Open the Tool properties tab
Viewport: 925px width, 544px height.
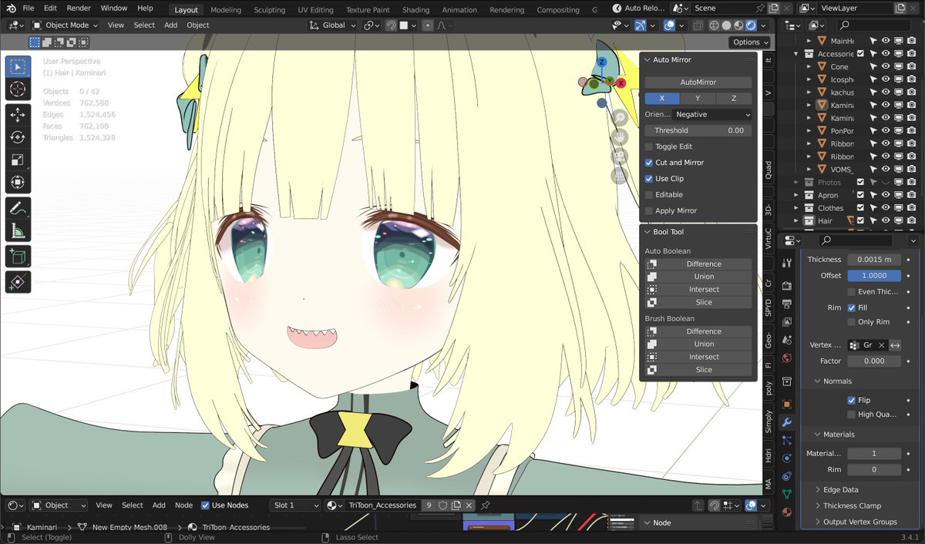(x=786, y=264)
